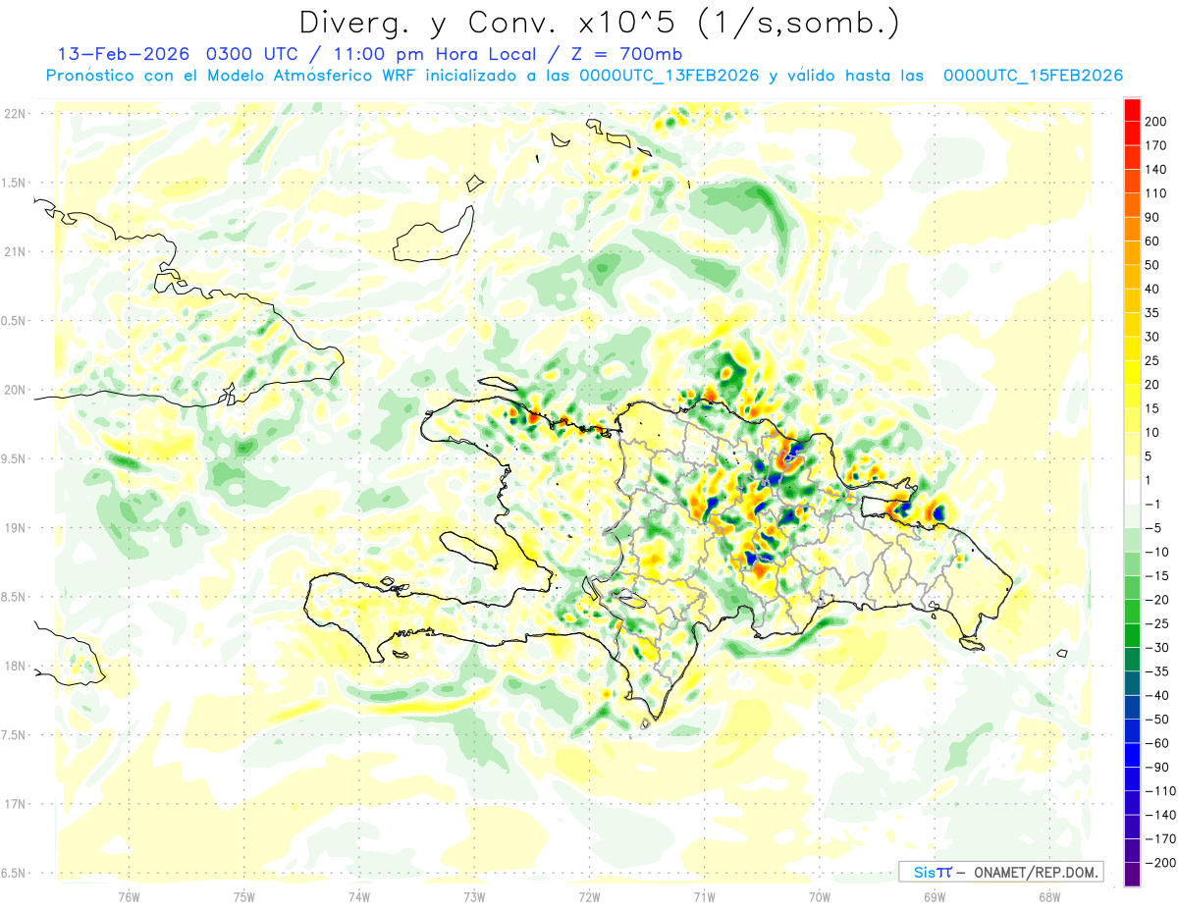1178x910 pixels.
Task: Click the 'SisTT – ONAMET/REP.DOM.' credit box
Action: (x=1000, y=872)
